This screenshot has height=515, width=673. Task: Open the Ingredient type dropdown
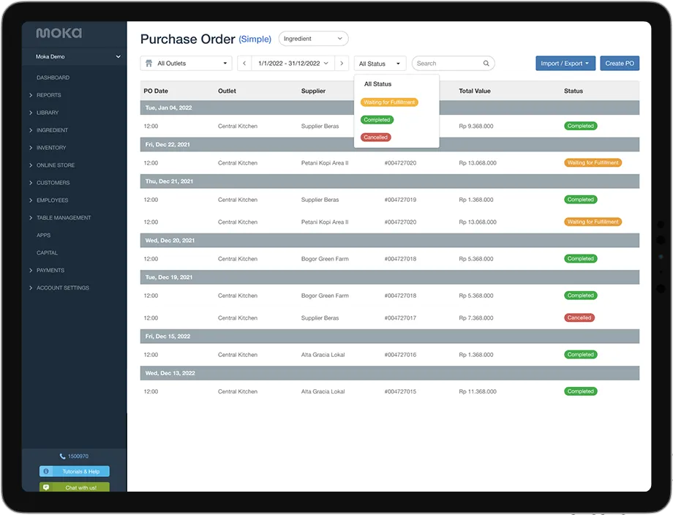(313, 39)
